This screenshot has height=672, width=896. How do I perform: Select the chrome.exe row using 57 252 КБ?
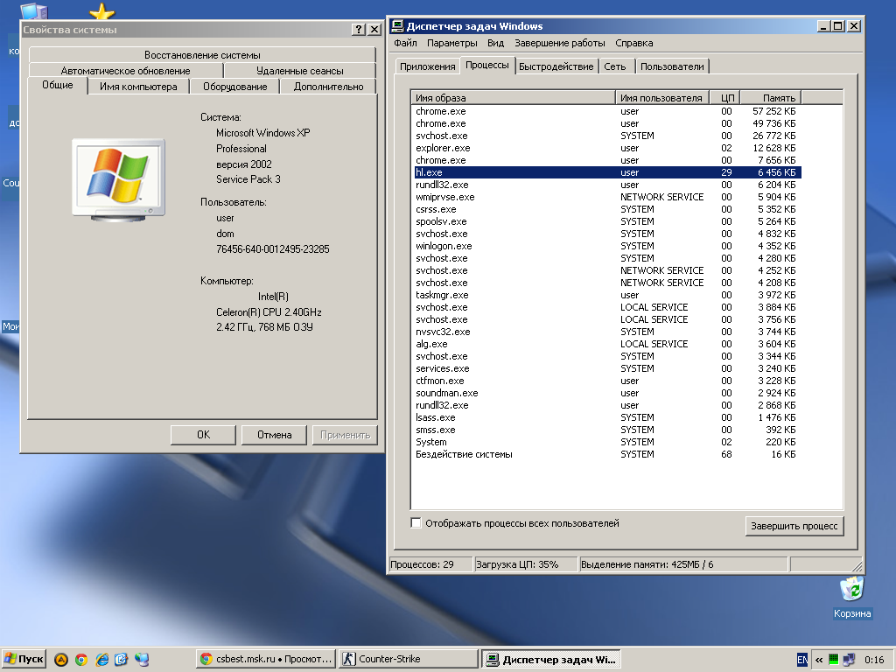[607, 111]
